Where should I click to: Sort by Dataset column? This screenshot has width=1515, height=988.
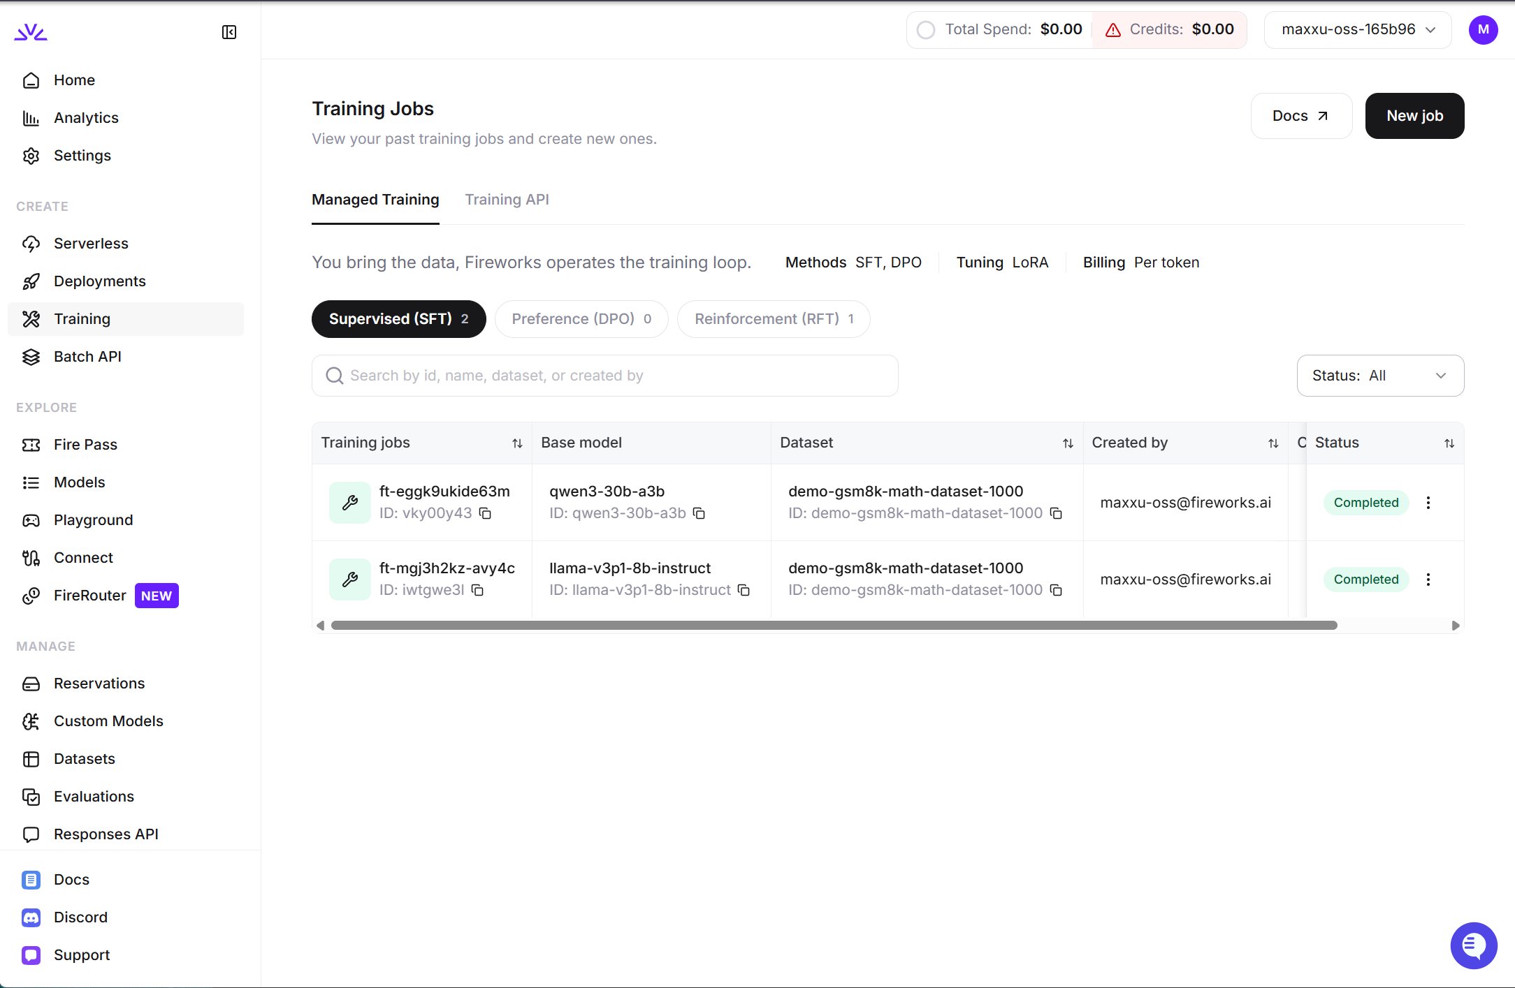[x=1068, y=443]
